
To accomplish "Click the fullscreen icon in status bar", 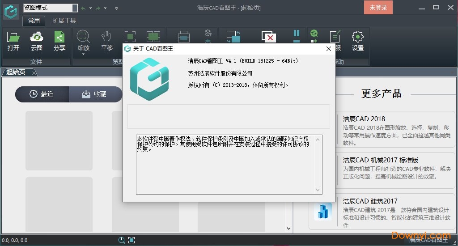I will [131, 240].
